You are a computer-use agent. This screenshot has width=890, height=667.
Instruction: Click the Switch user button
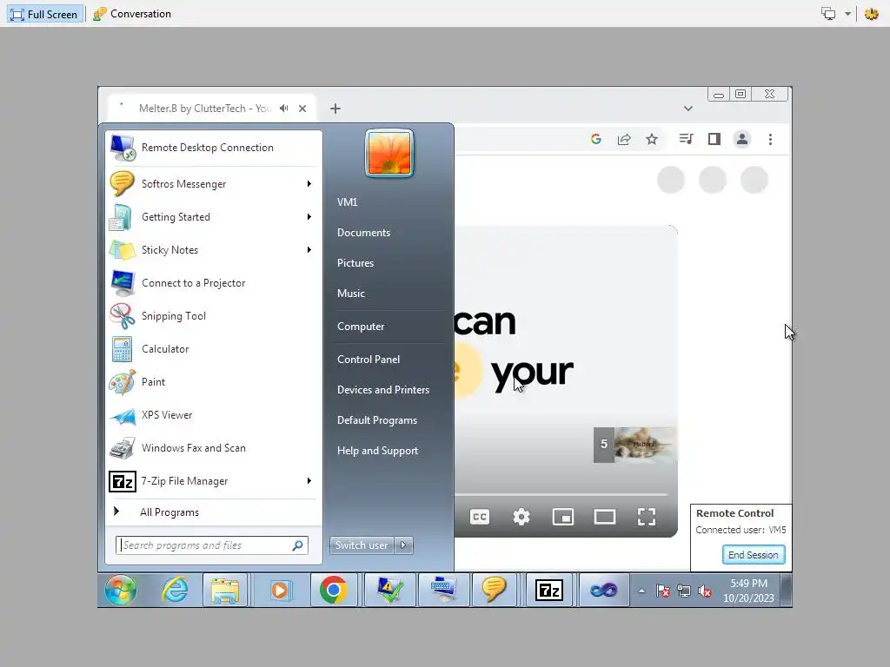(x=362, y=545)
